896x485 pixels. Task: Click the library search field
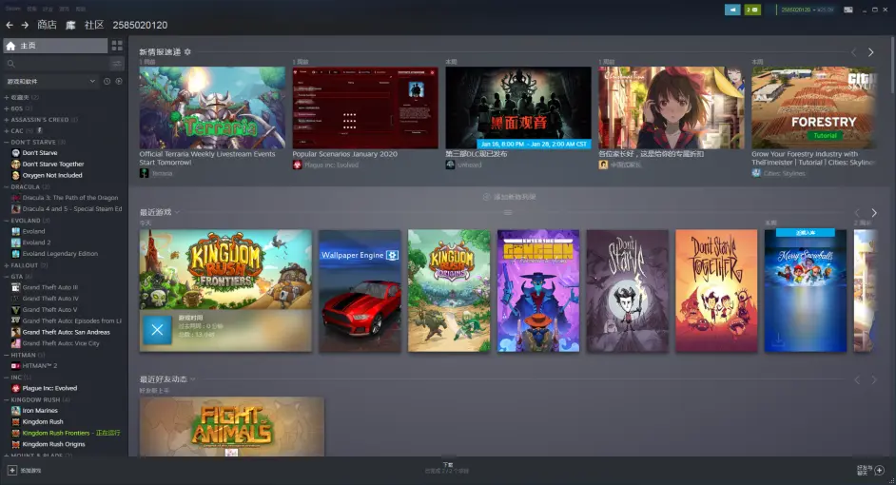[55, 64]
